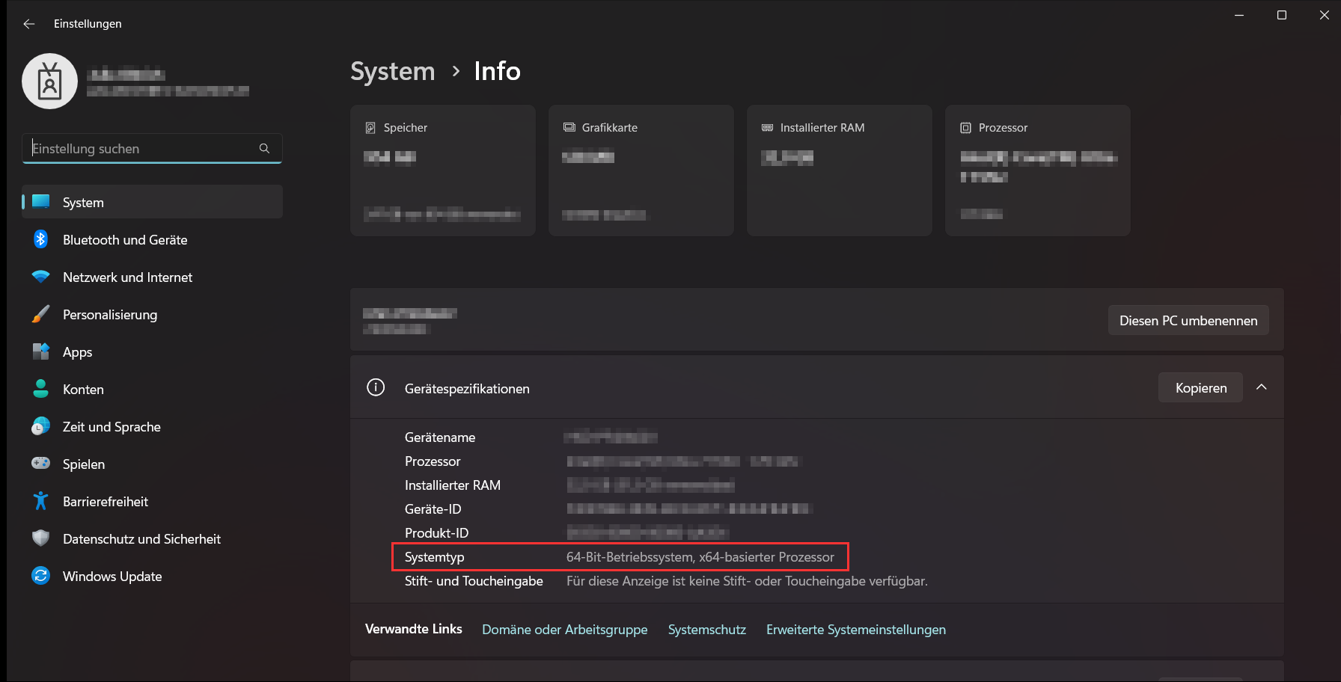Select Netzwerk und Internet in the sidebar
Screen dimensions: 1341x682
tap(127, 277)
